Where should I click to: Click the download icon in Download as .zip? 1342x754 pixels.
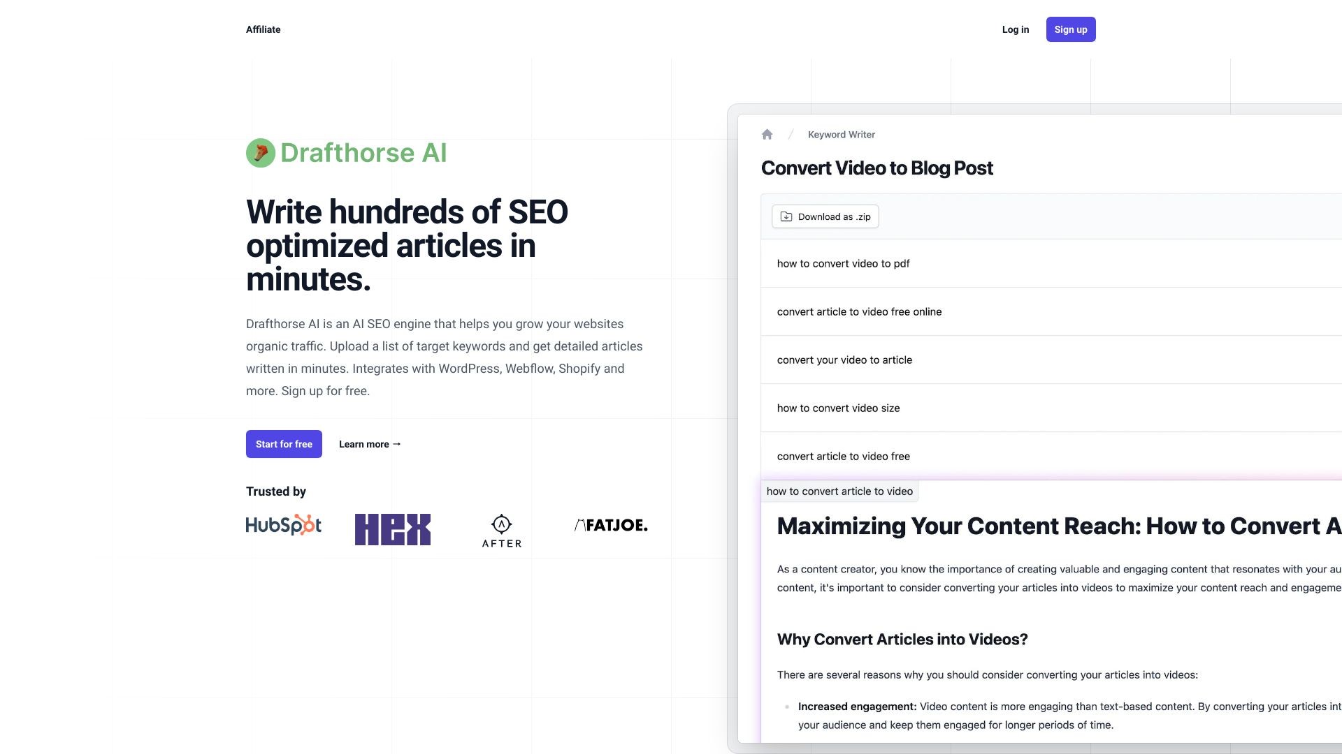point(786,217)
